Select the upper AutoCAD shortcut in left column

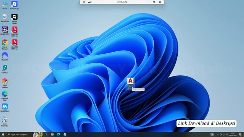14,32
